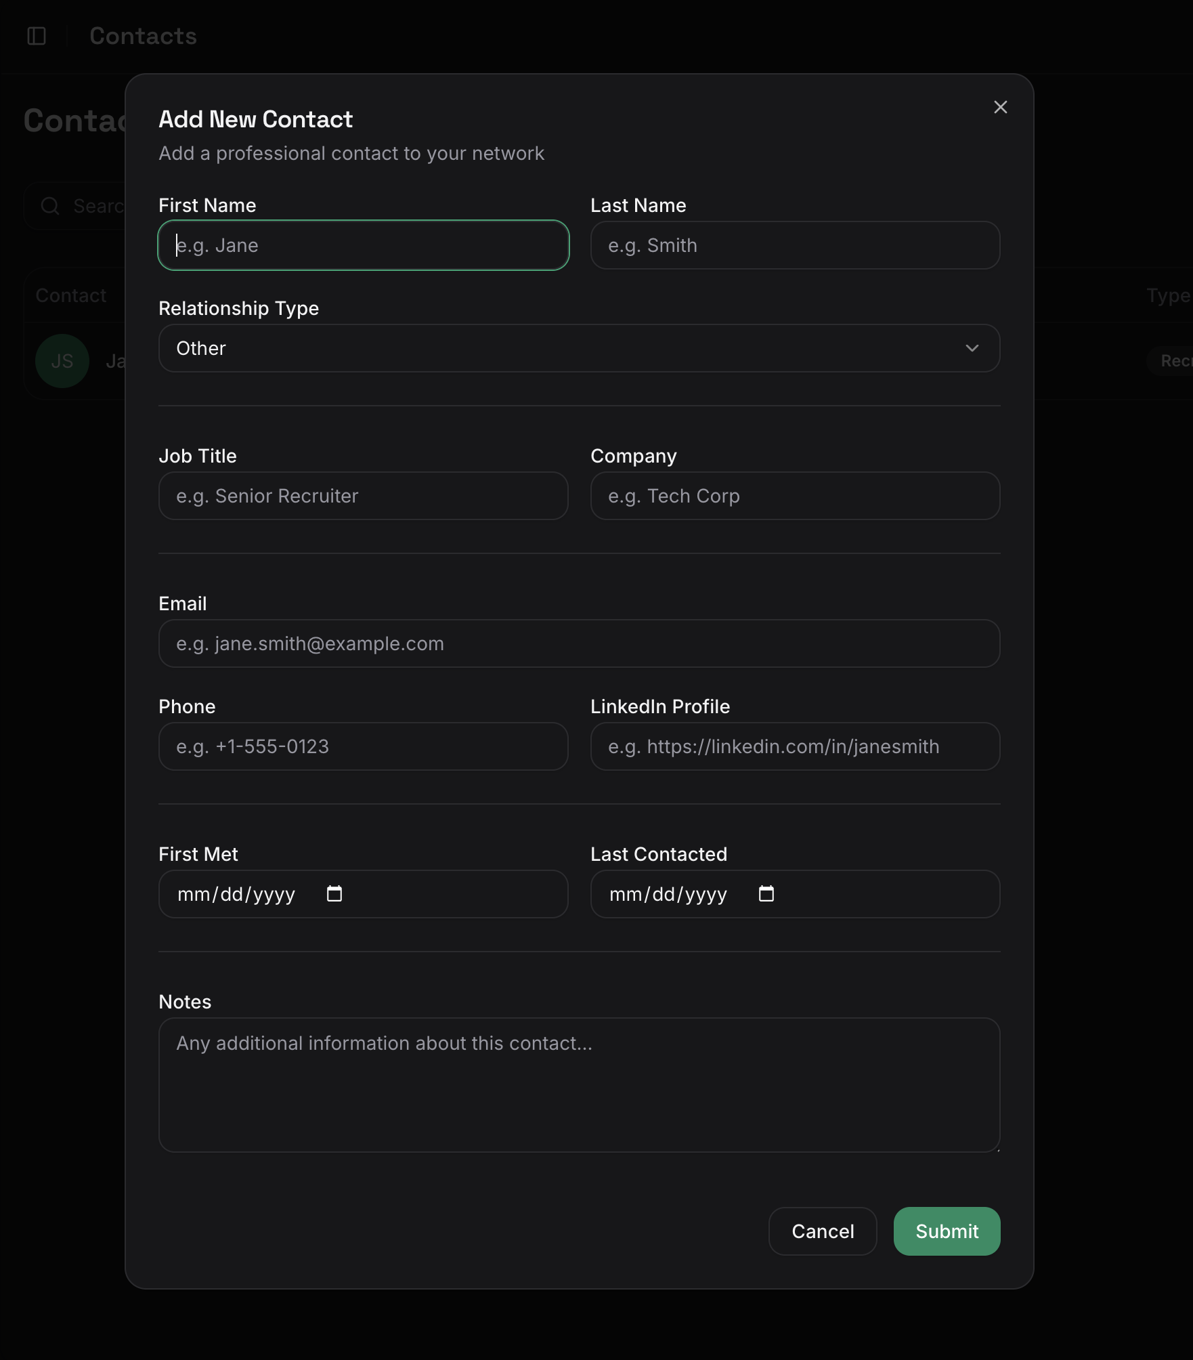1193x1360 pixels.
Task: Click the JS contact avatar
Action: pos(62,361)
